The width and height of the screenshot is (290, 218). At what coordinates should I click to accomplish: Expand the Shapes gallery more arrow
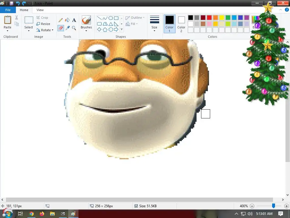[x=121, y=30]
